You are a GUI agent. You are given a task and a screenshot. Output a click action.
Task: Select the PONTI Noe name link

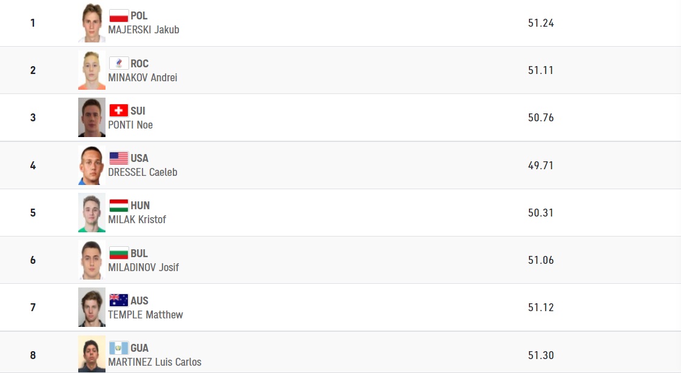click(x=130, y=125)
